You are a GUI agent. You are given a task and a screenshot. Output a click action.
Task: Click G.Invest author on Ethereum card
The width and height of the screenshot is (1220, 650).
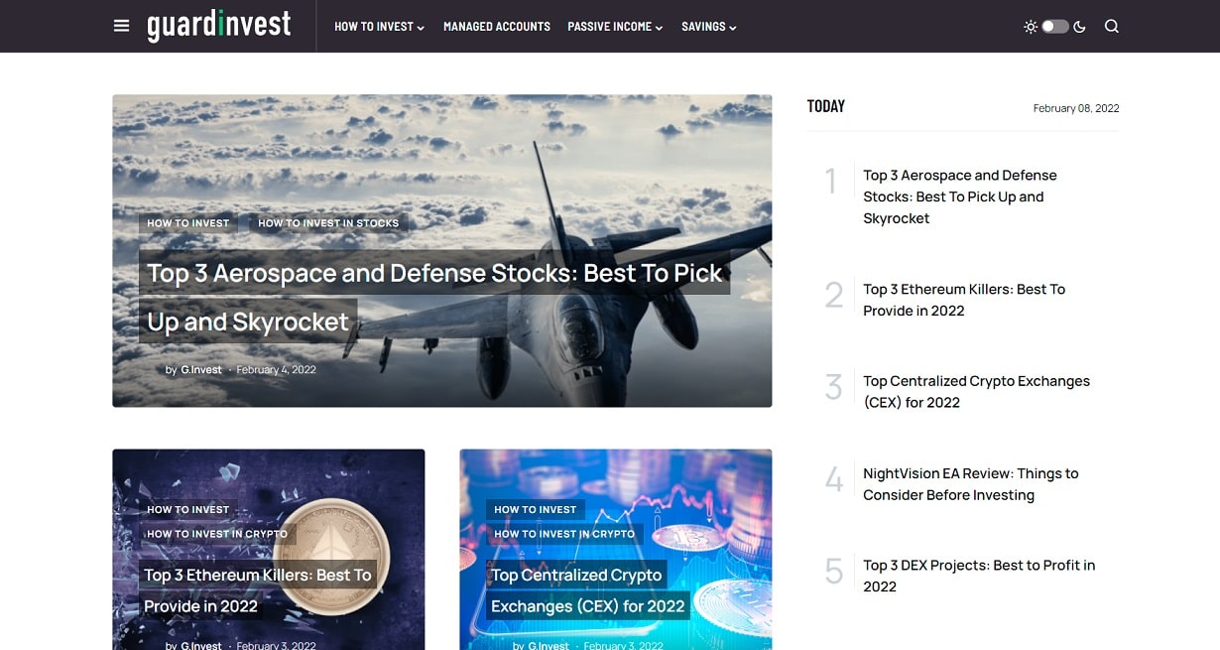pyautogui.click(x=201, y=646)
